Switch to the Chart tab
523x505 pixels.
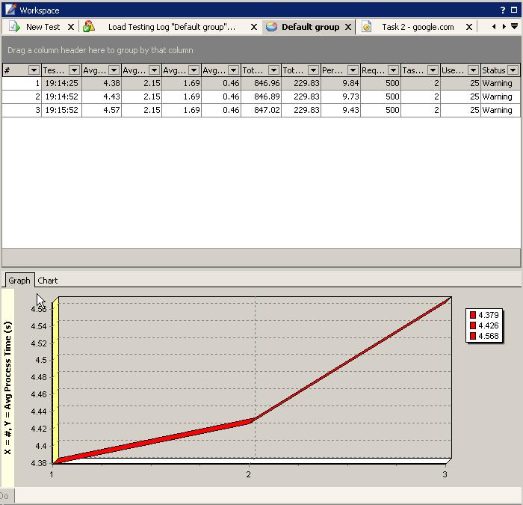pyautogui.click(x=48, y=281)
